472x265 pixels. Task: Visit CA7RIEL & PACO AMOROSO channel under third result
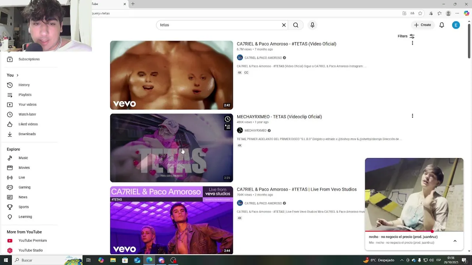tap(263, 204)
